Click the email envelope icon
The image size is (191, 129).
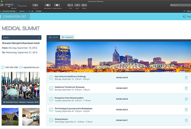click(x=21, y=68)
